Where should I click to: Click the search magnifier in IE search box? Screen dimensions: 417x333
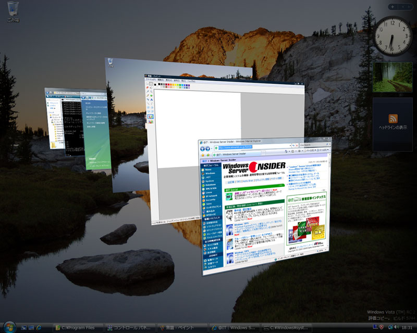click(x=327, y=144)
